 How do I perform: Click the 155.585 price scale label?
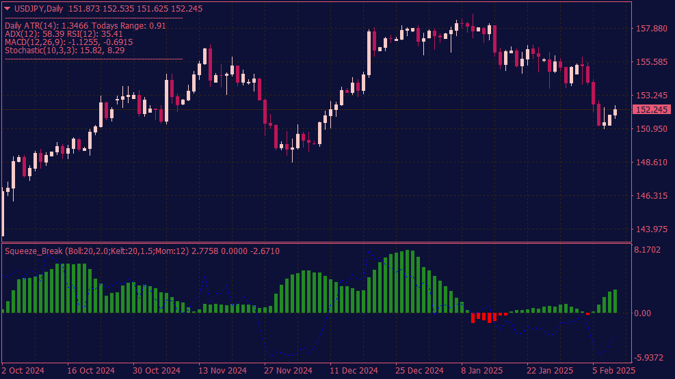[x=652, y=62]
